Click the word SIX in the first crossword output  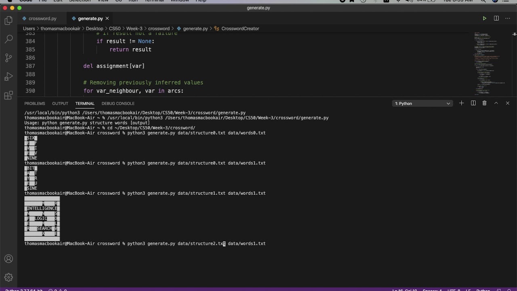(x=31, y=138)
